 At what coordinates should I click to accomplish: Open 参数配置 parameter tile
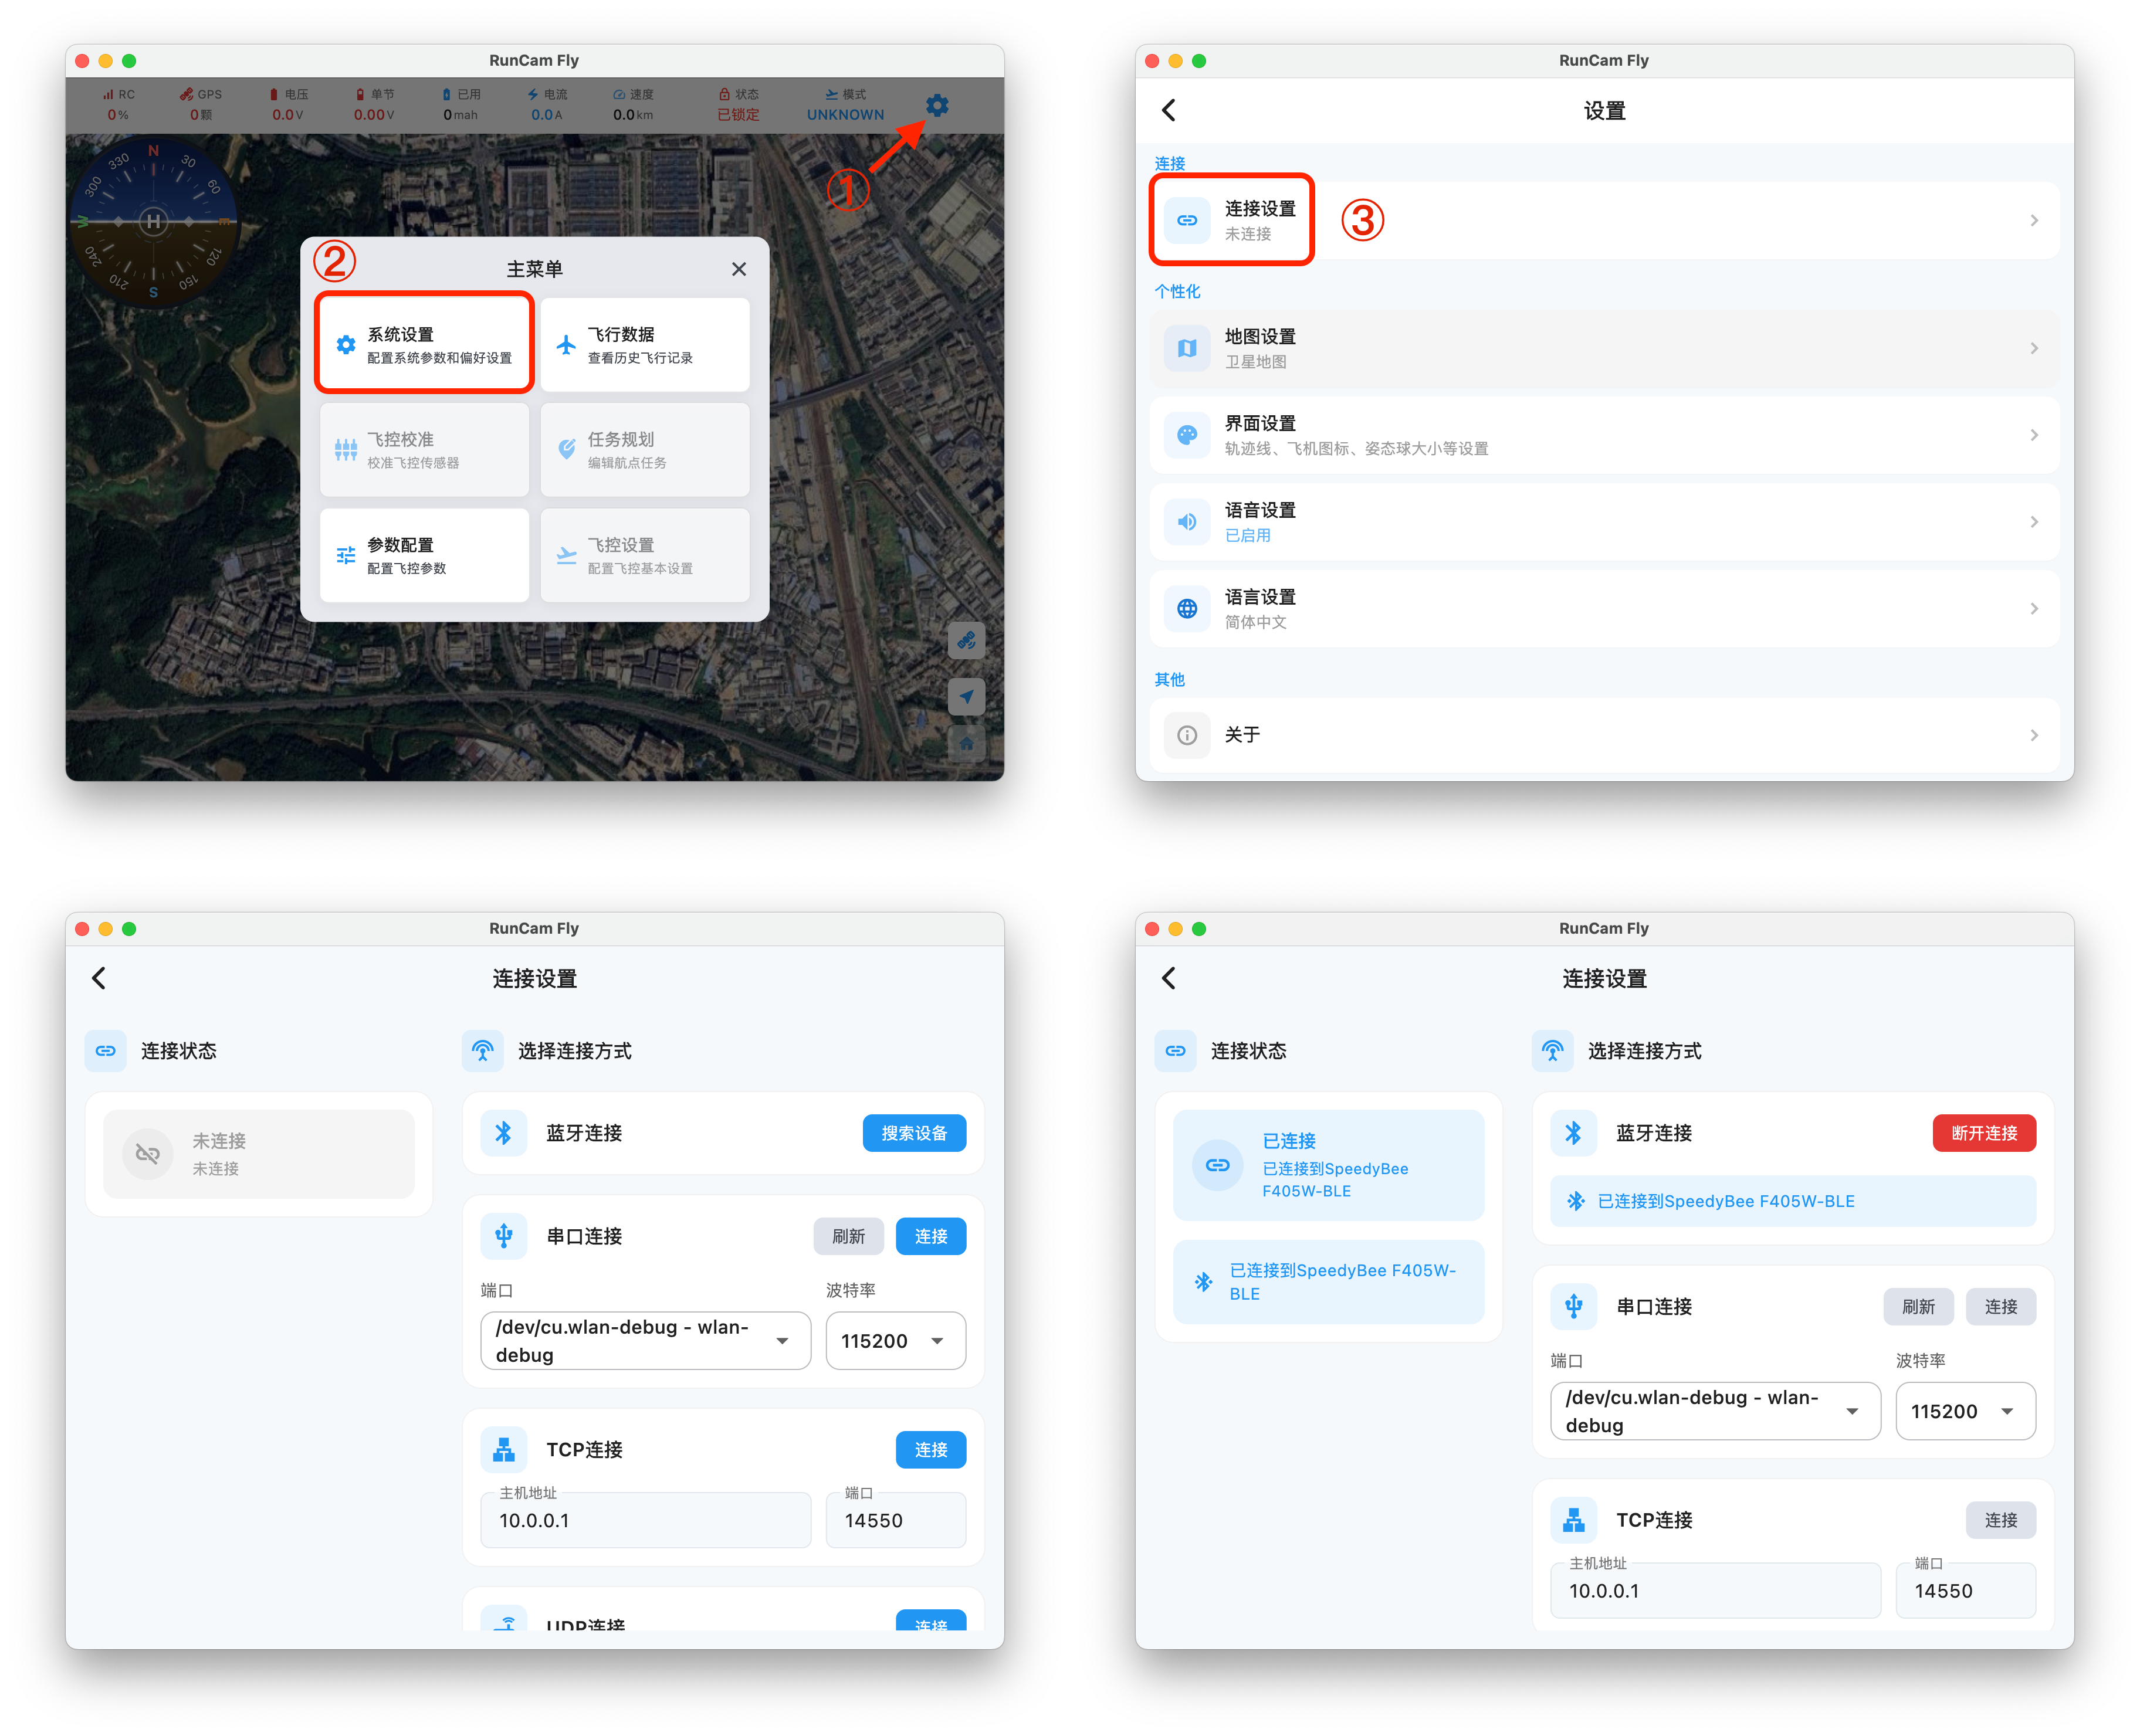[x=424, y=555]
